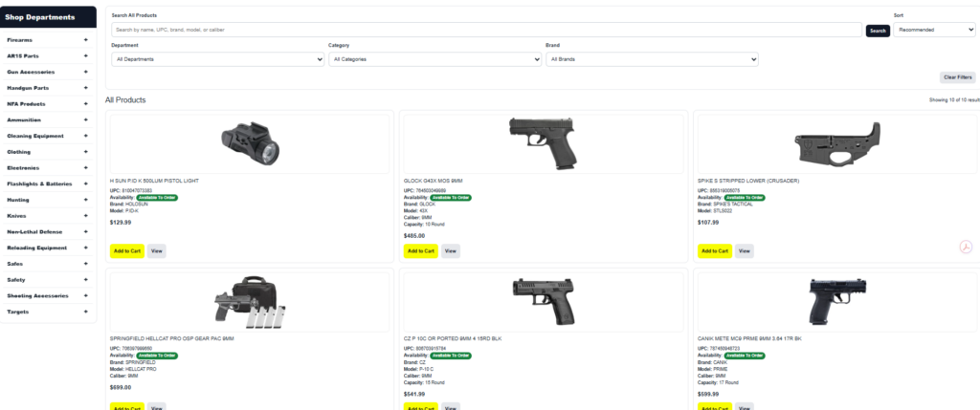The image size is (980, 410).
Task: Expand Non-Lethal Defense plus icon
Action: (85, 231)
